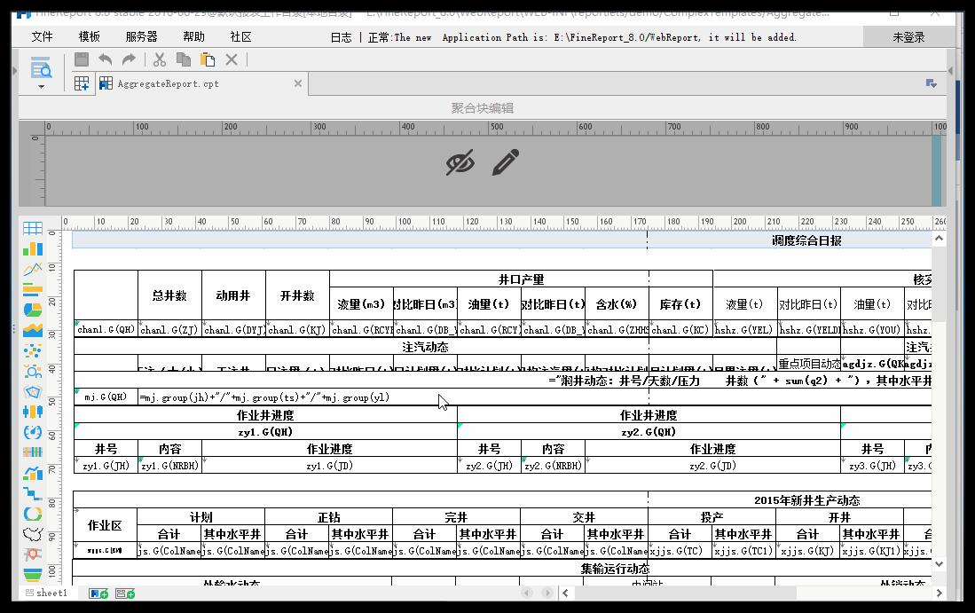
Task: Insert a funnel chart from the sidebar
Action: (x=32, y=574)
